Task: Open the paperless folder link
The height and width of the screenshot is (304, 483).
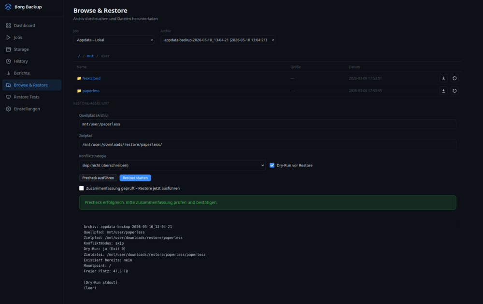Action: coord(91,91)
